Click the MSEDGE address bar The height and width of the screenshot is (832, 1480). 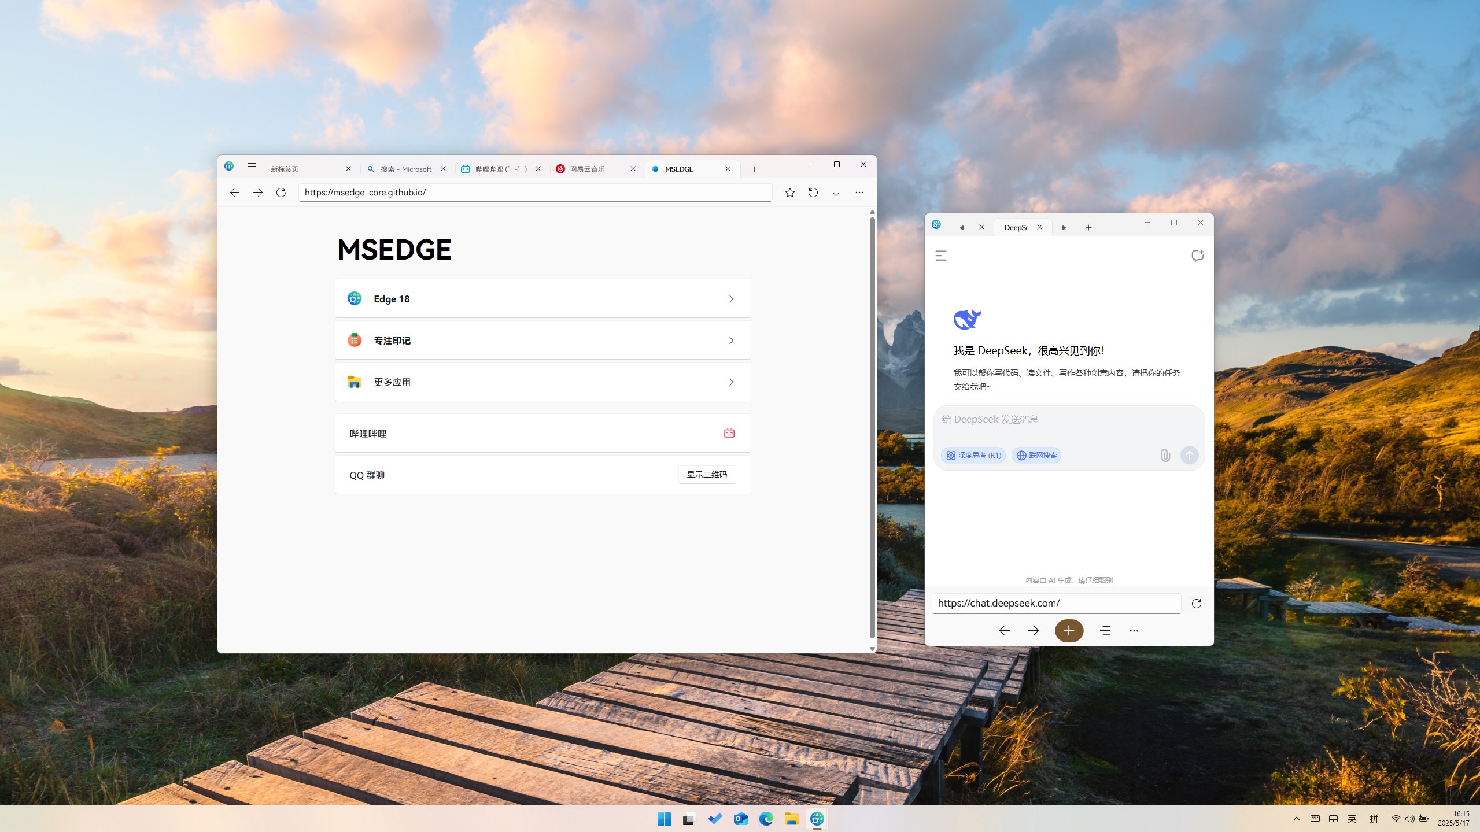535,193
